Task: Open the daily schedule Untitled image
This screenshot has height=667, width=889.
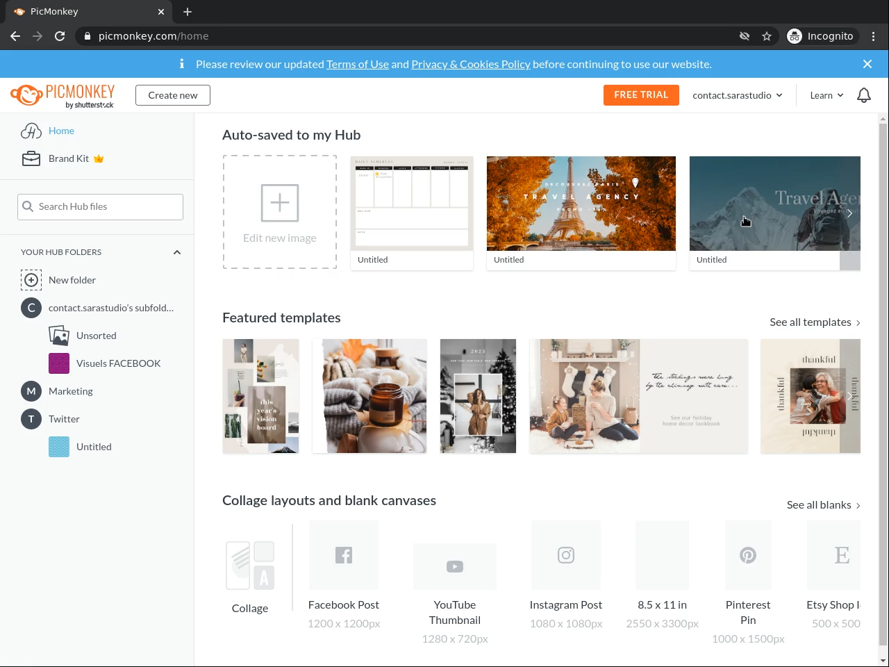Action: [x=412, y=213]
